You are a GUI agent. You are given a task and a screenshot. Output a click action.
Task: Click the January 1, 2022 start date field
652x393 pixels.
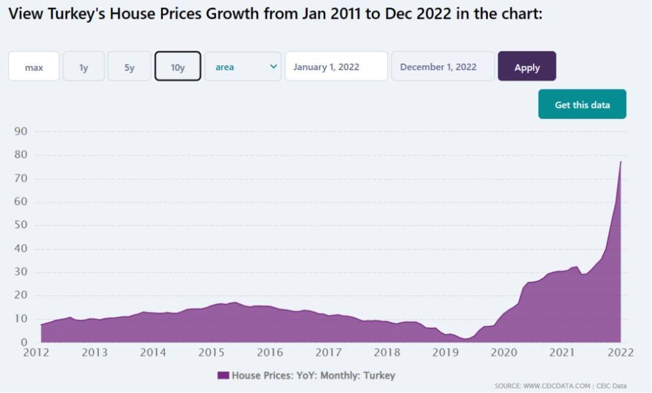click(x=336, y=66)
